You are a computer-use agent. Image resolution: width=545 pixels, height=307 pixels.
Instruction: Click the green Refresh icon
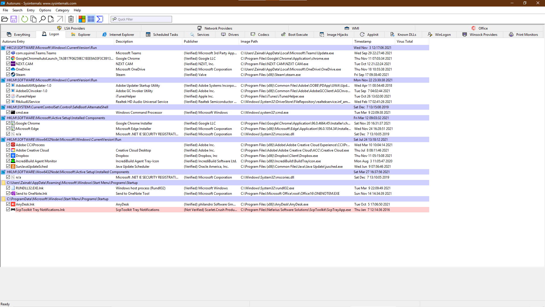(x=25, y=19)
